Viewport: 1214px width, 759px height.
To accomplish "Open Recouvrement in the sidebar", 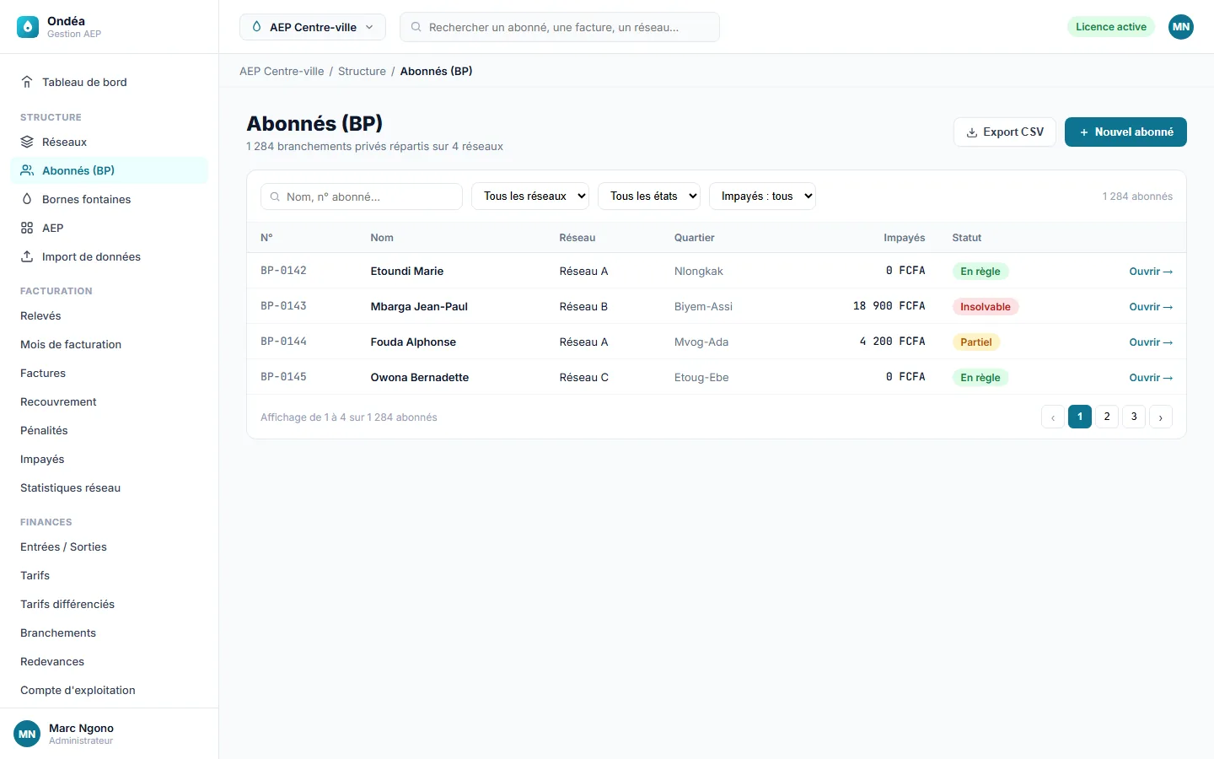I will [109, 401].
